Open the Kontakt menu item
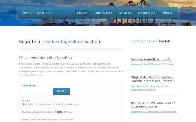Image resolution: width=196 pixels, height=122 pixels. 167,13
